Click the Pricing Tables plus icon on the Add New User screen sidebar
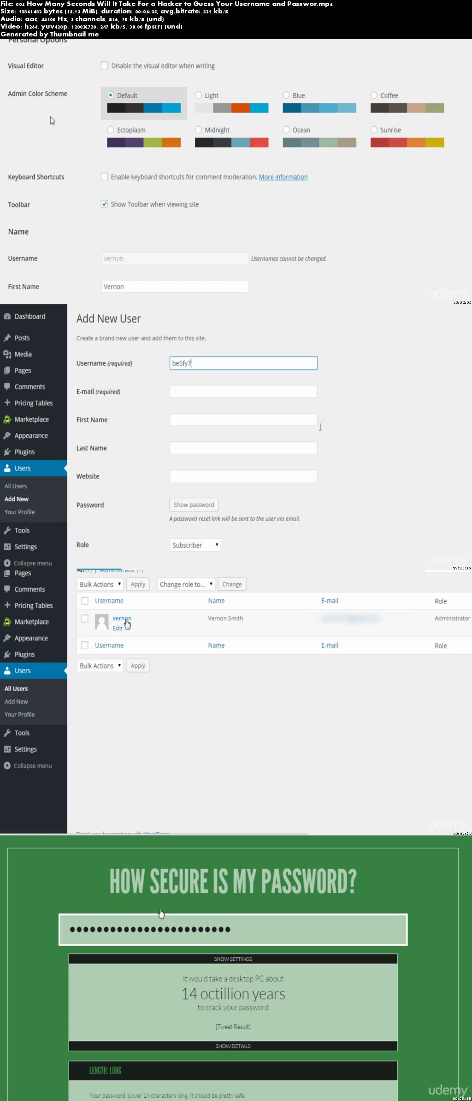 (x=7, y=403)
